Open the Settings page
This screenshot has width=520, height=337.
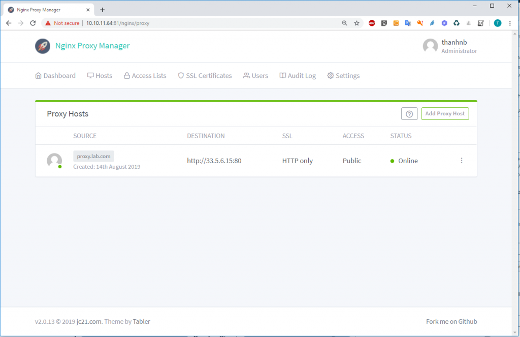point(343,76)
